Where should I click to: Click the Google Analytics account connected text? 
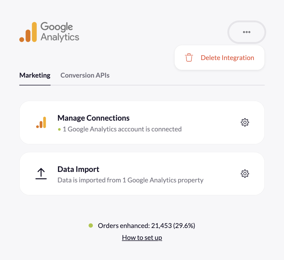pyautogui.click(x=122, y=129)
